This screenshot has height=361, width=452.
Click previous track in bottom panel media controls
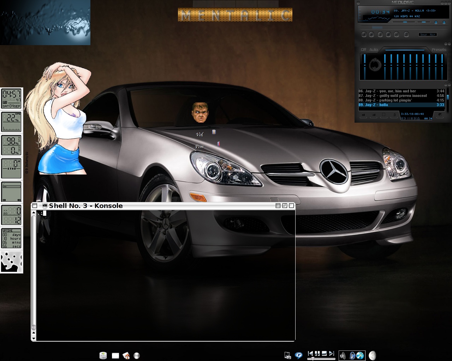310,354
